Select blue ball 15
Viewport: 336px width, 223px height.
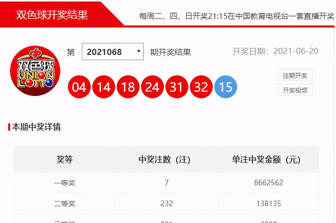pos(226,87)
